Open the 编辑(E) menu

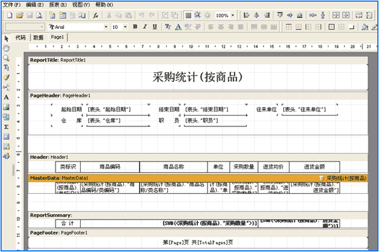34,5
